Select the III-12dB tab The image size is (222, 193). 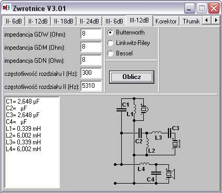(139, 20)
